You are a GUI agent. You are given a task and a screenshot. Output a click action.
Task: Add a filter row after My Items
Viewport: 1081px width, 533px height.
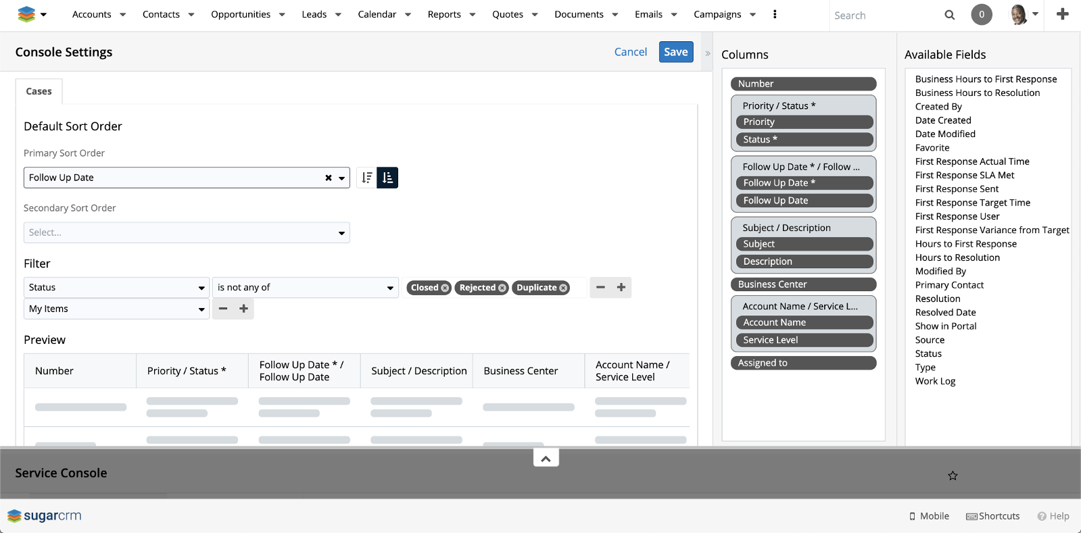click(244, 309)
